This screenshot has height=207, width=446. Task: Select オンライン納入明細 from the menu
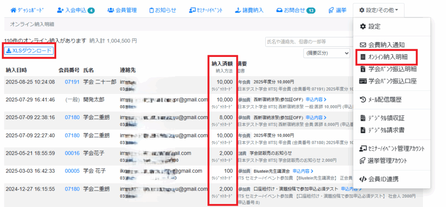tap(386, 57)
